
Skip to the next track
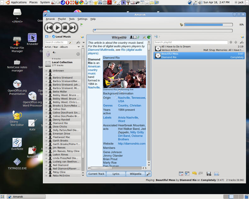[73, 28]
